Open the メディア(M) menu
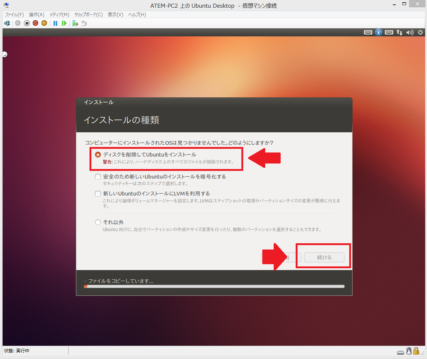 point(59,14)
